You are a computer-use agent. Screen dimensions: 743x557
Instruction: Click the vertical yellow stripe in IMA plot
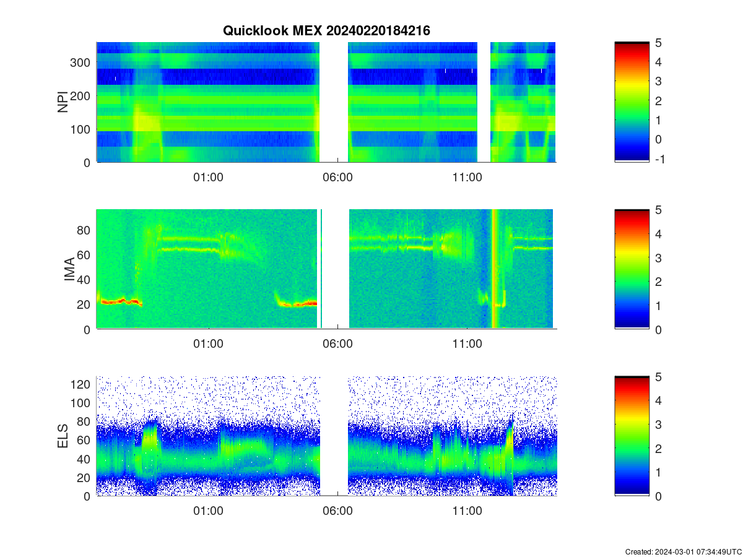coord(495,269)
